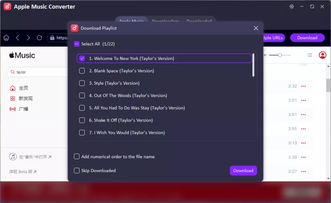Click the Download Playlist dialog app icon

click(x=74, y=28)
